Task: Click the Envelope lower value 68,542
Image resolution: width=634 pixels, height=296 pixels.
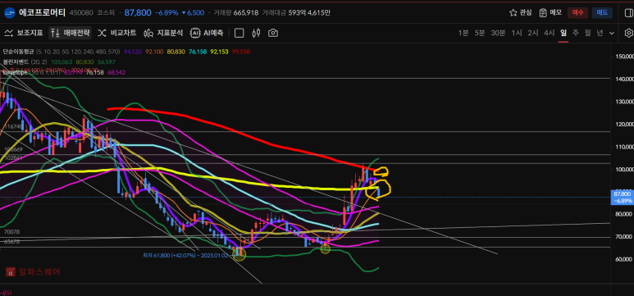Action: tap(116, 72)
